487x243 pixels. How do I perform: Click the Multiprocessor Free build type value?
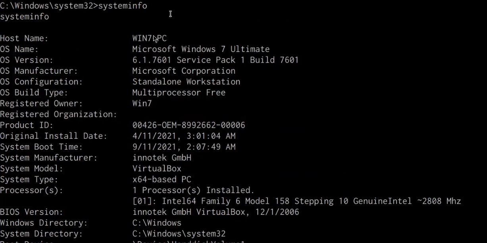point(179,93)
